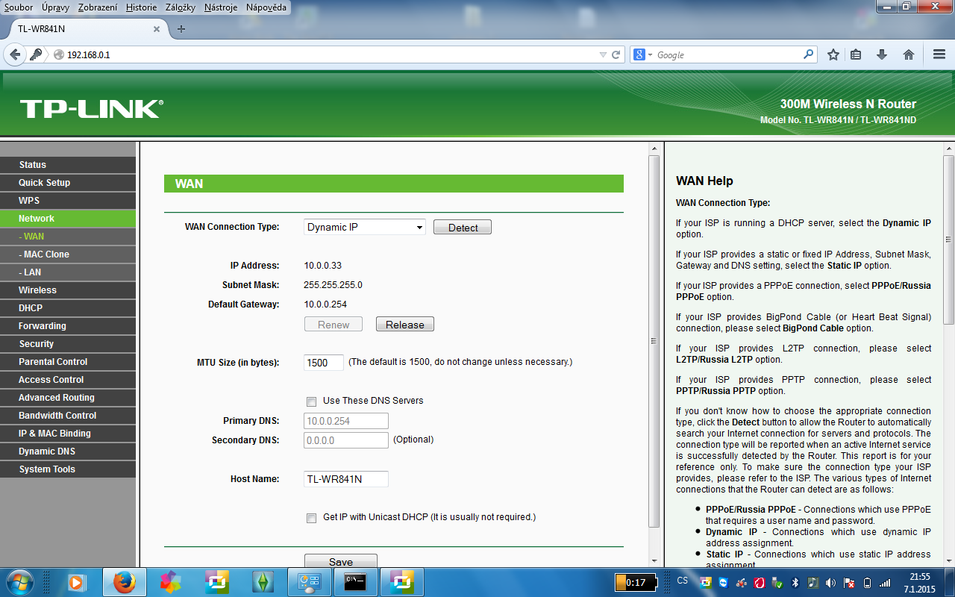Go to DHCP in the sidebar
The image size is (955, 597).
[68, 308]
